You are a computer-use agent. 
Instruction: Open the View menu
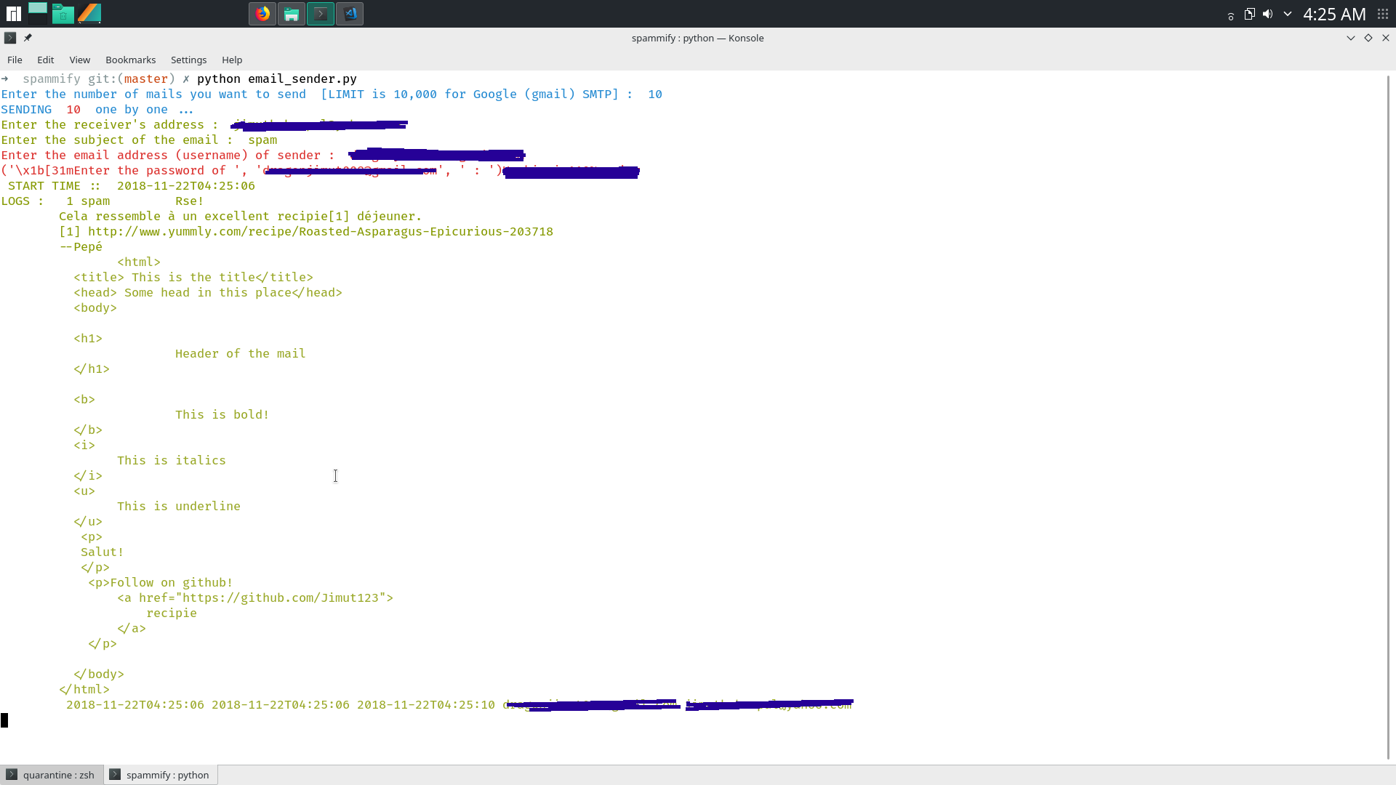coord(79,60)
